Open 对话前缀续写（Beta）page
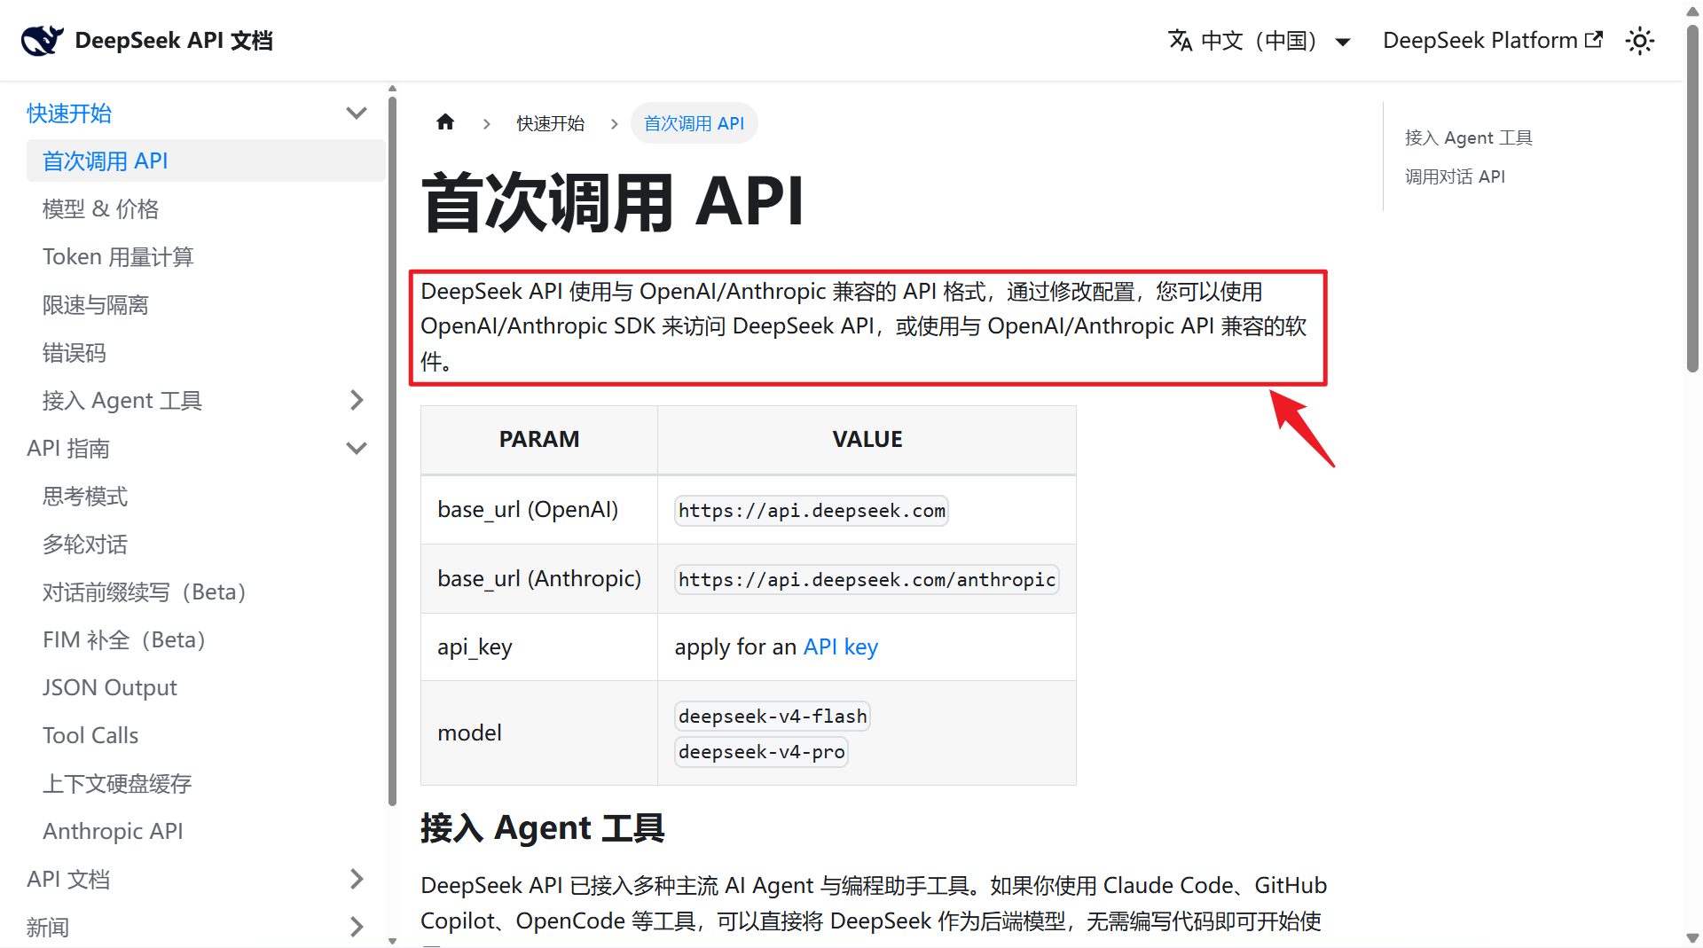This screenshot has width=1703, height=948. pyautogui.click(x=145, y=592)
